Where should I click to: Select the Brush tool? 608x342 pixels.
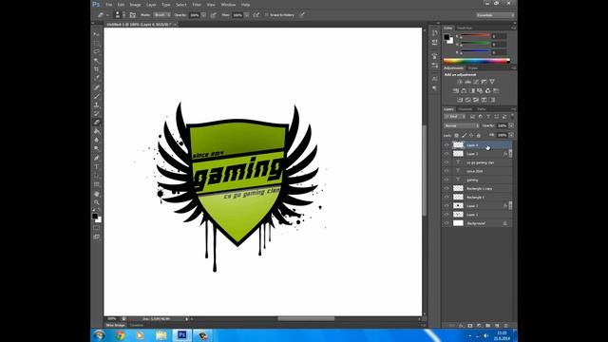pos(96,96)
